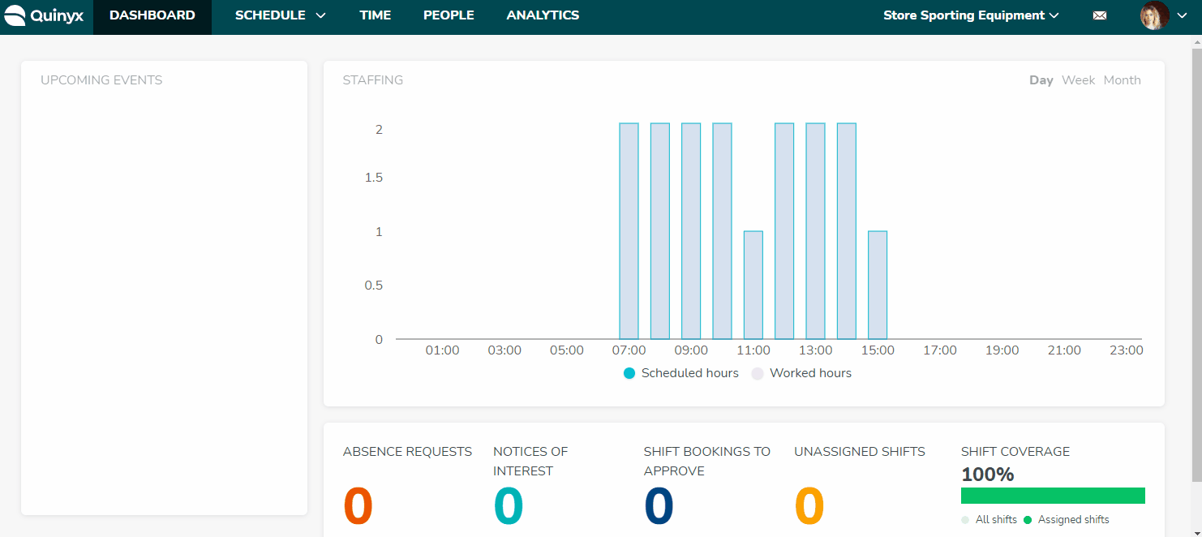Click Shift Bookings to Approve count
Viewport: 1202px width, 537px height.
tap(659, 506)
